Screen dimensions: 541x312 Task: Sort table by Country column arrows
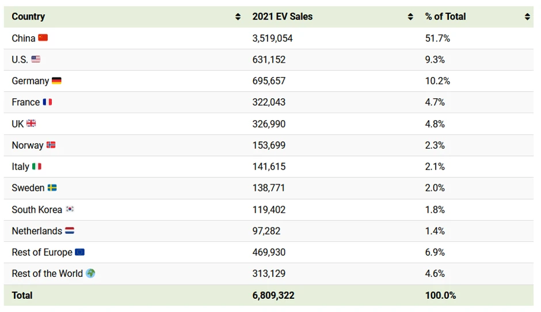[238, 17]
